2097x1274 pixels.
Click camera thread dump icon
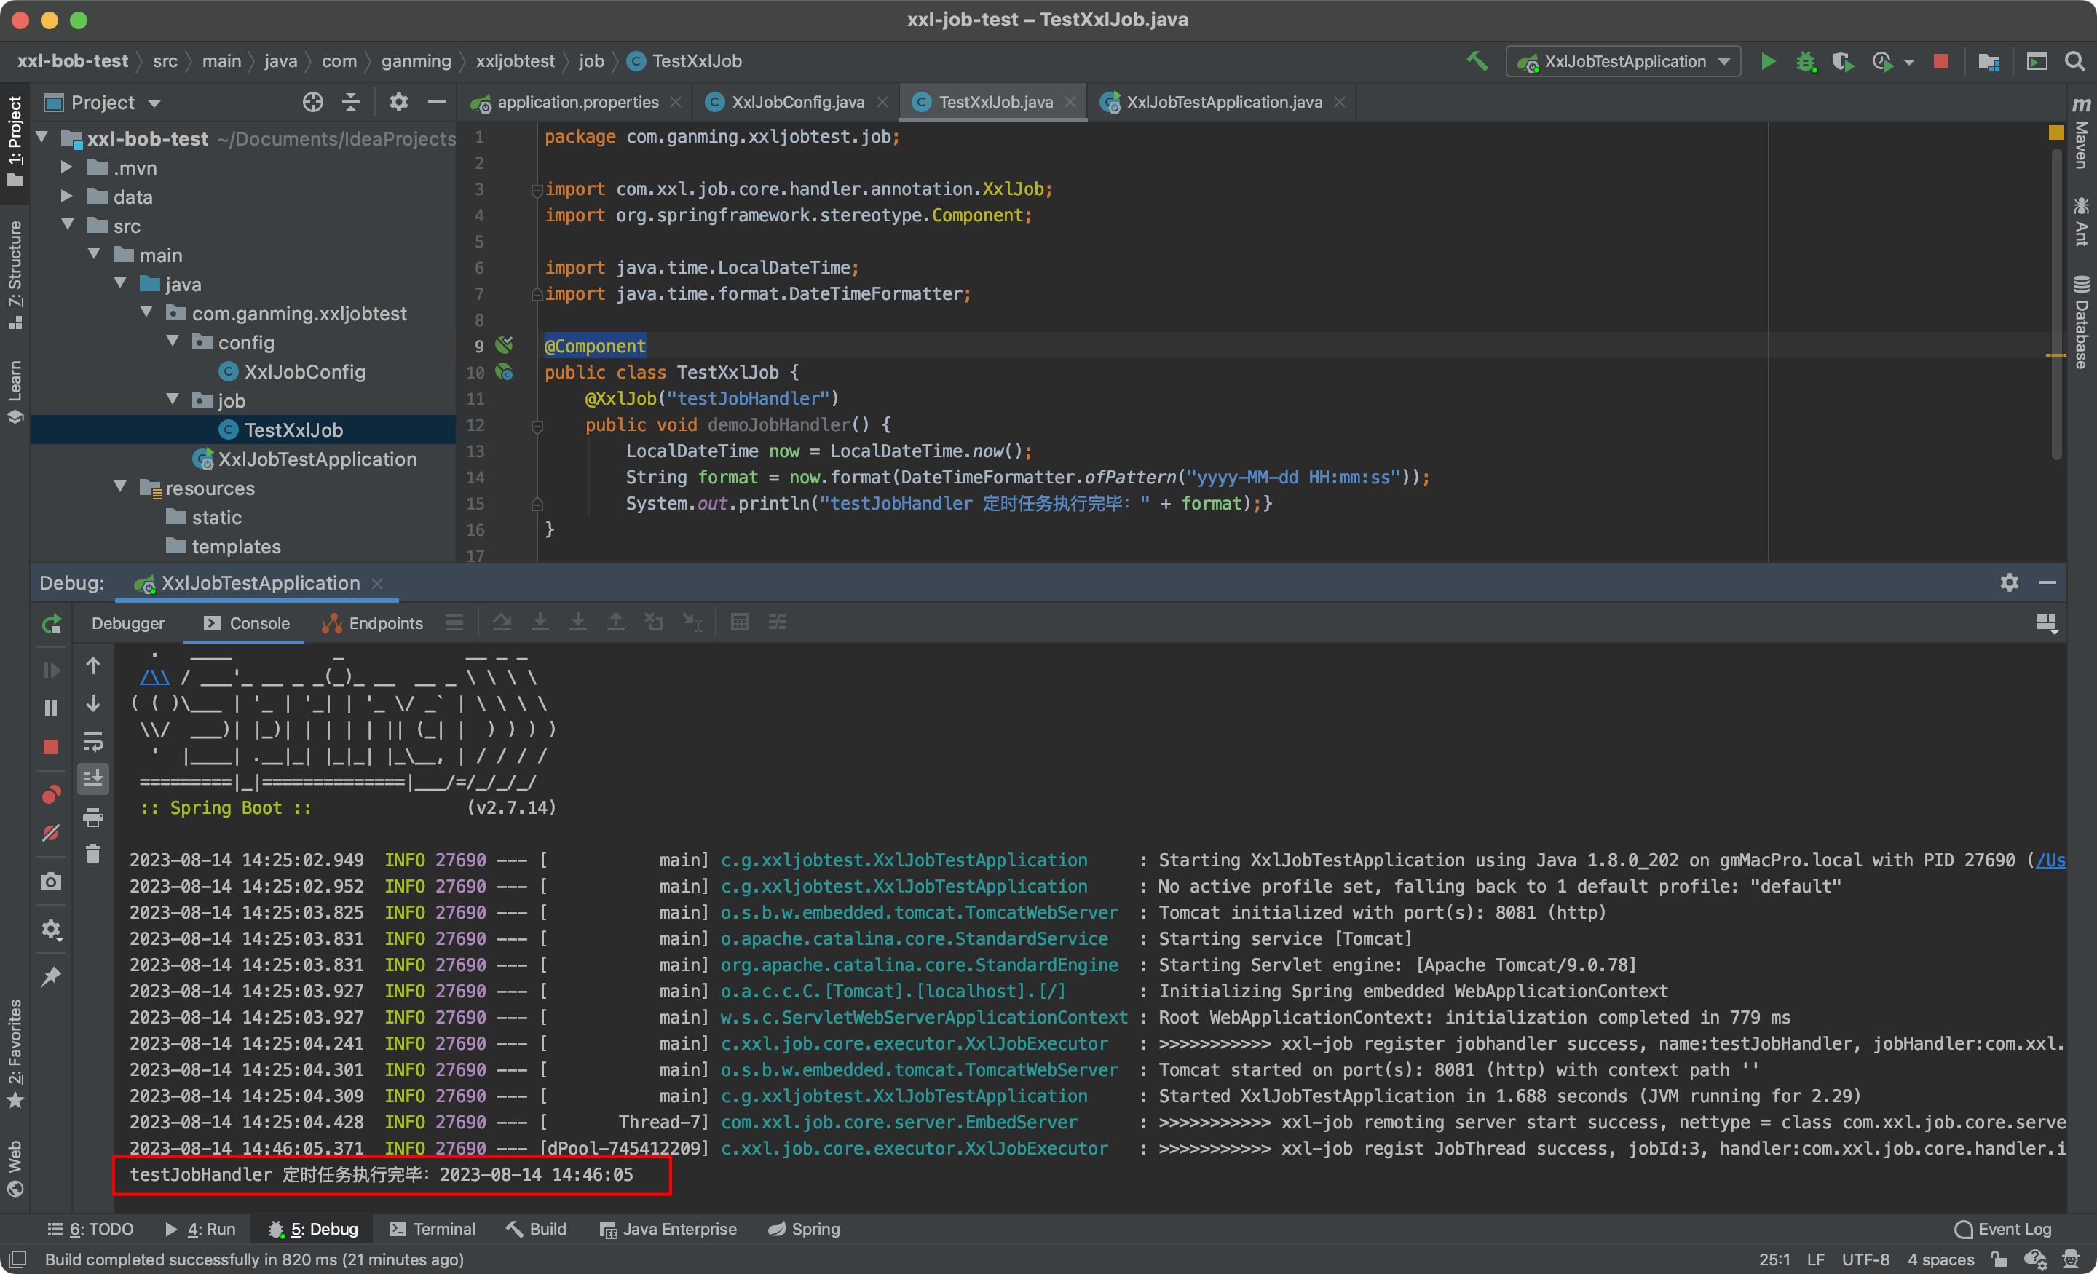pyautogui.click(x=51, y=882)
